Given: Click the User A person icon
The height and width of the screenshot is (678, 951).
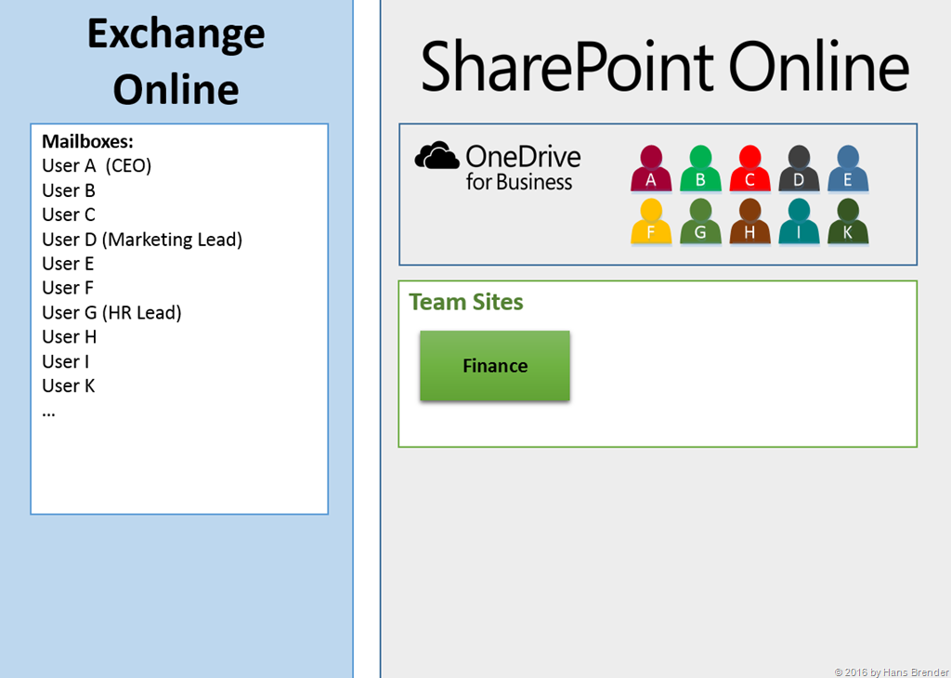Looking at the screenshot, I should pyautogui.click(x=651, y=170).
